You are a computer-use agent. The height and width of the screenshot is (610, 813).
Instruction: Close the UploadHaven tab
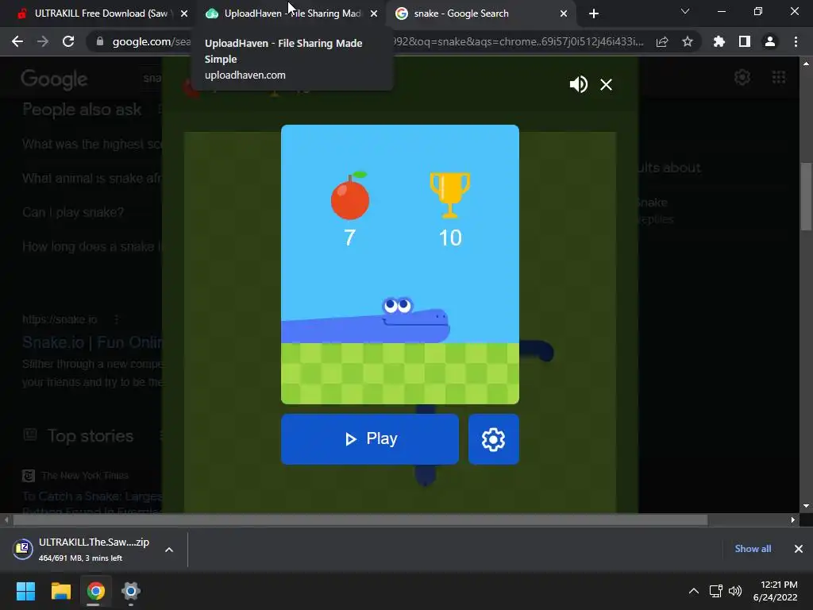374,14
